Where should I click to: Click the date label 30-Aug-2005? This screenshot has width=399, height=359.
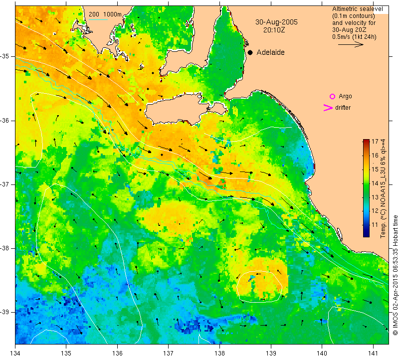[x=276, y=22]
